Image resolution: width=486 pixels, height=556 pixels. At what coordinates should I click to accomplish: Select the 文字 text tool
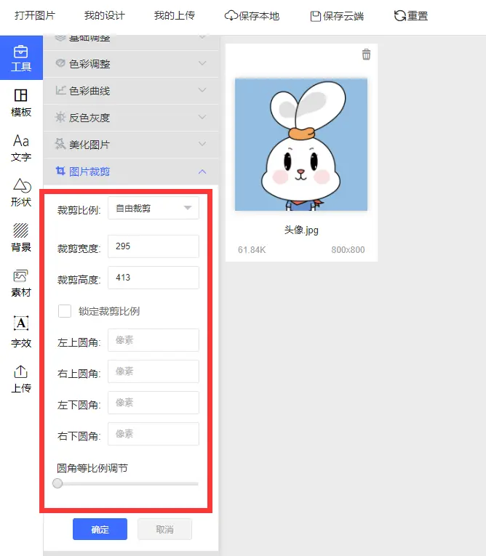tap(21, 148)
